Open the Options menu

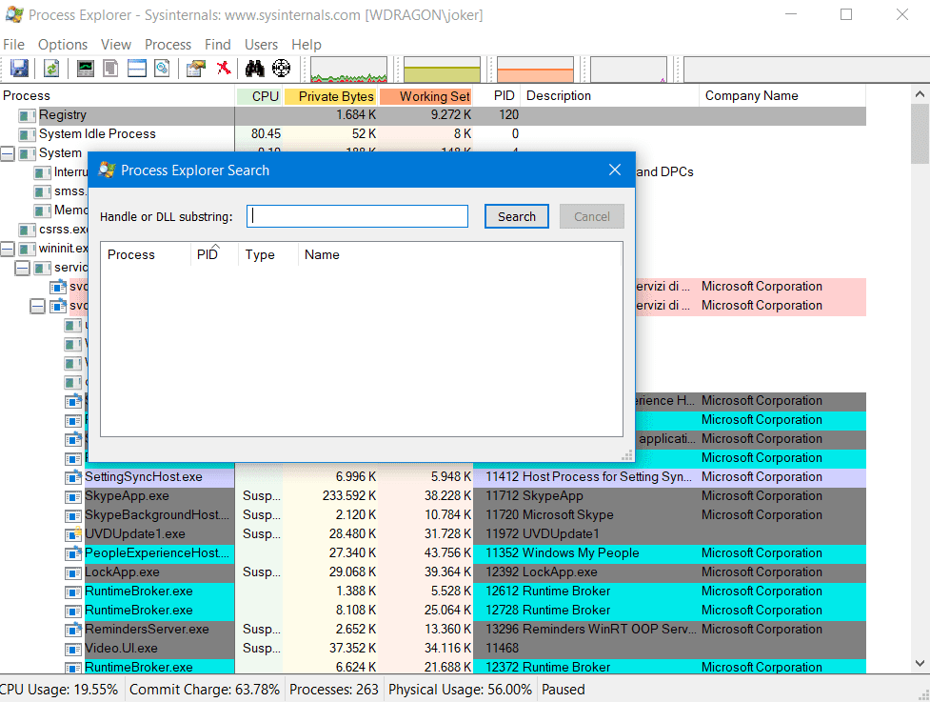(63, 45)
